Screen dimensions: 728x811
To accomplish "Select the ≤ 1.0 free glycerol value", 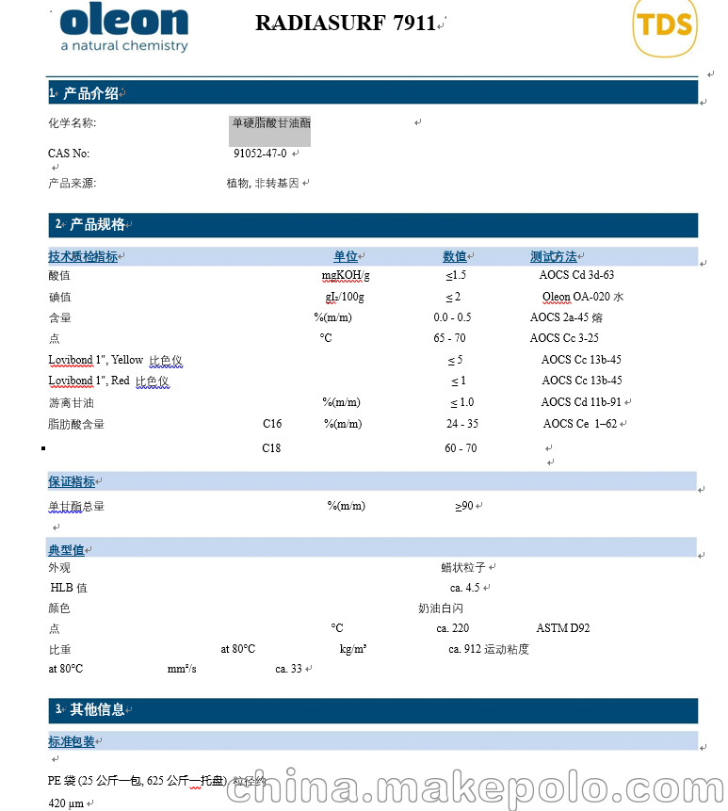I will pyautogui.click(x=461, y=402).
